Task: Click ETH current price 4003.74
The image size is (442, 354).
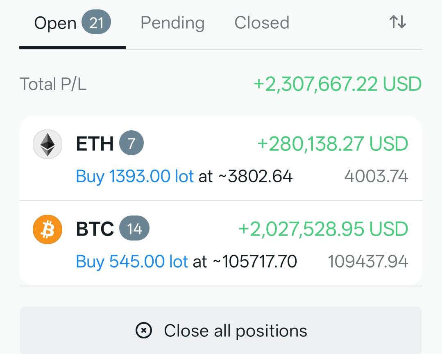Action: tap(376, 177)
